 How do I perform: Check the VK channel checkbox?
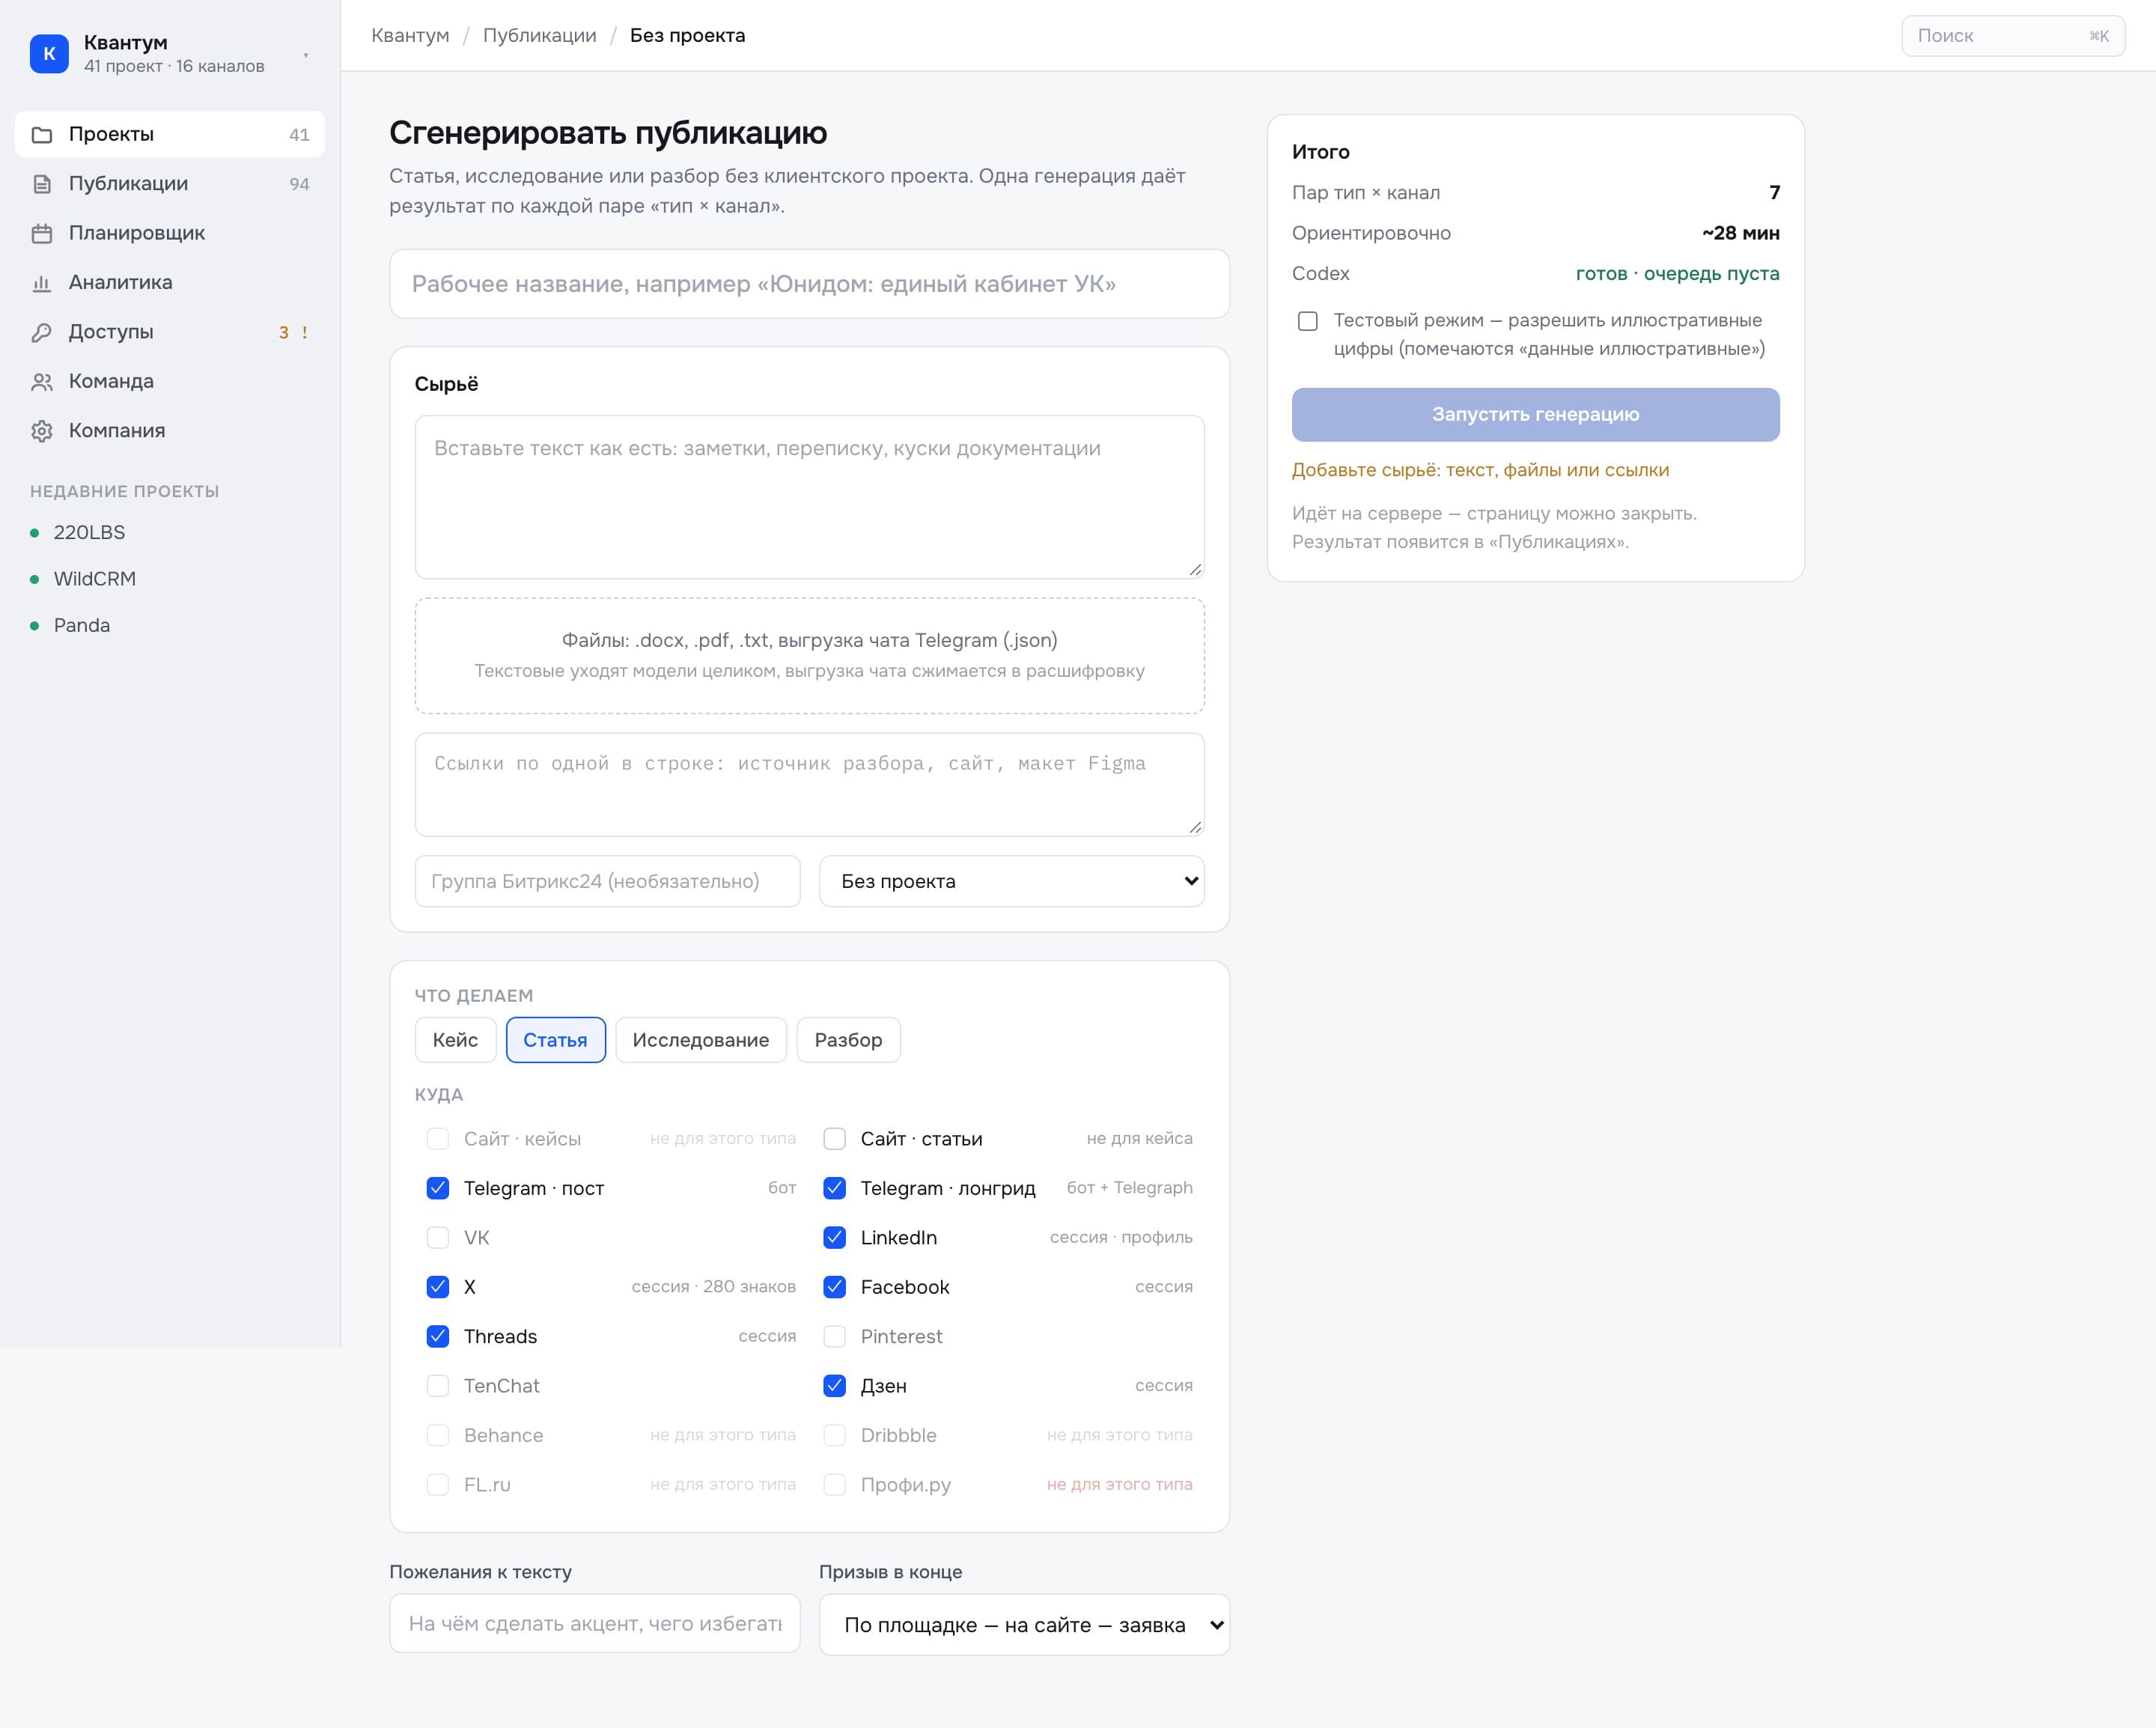(x=438, y=1237)
